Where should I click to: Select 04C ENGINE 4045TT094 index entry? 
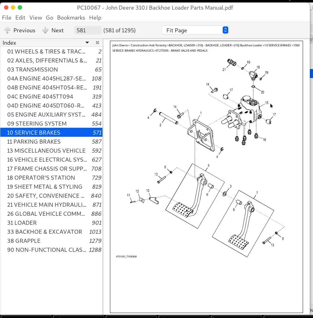pyautogui.click(x=51, y=97)
